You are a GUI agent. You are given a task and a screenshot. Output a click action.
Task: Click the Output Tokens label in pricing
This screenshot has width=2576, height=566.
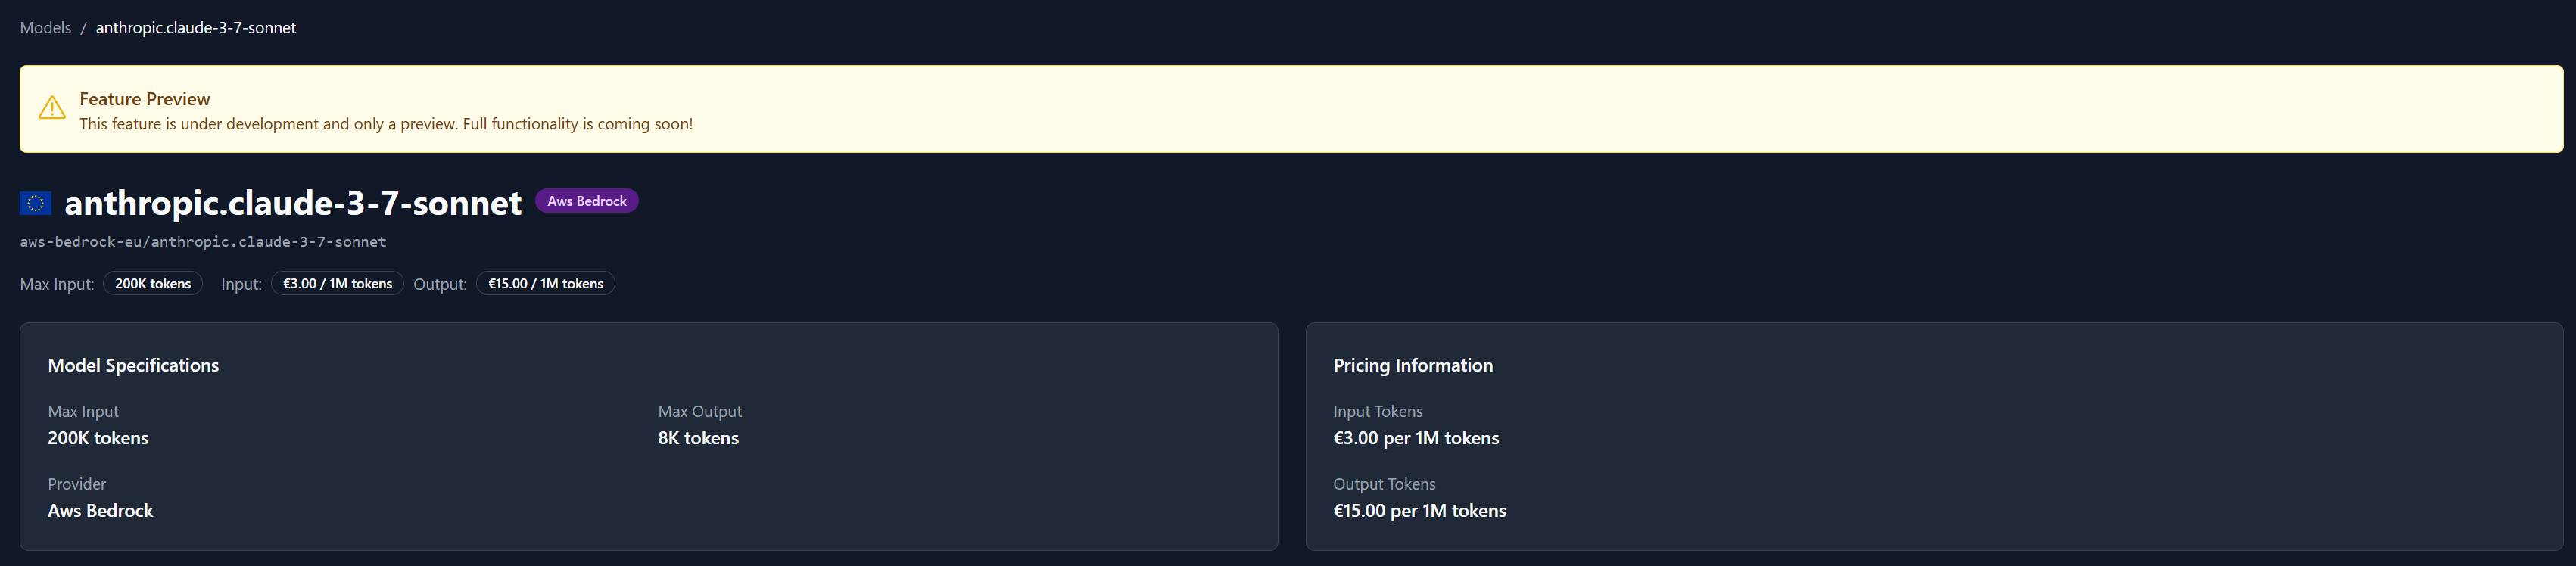pos(1384,484)
